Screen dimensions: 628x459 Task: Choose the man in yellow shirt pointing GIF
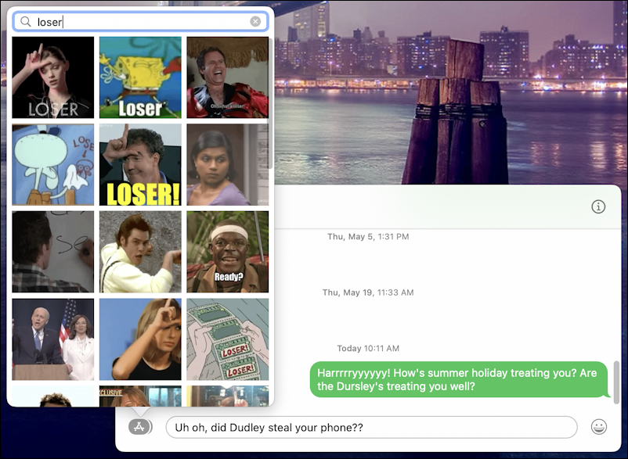click(140, 252)
